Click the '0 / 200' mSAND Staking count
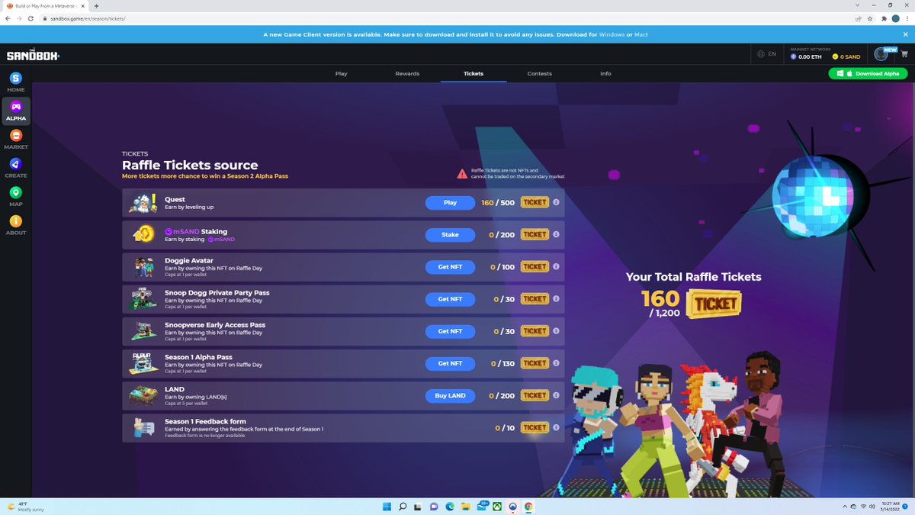 (502, 235)
